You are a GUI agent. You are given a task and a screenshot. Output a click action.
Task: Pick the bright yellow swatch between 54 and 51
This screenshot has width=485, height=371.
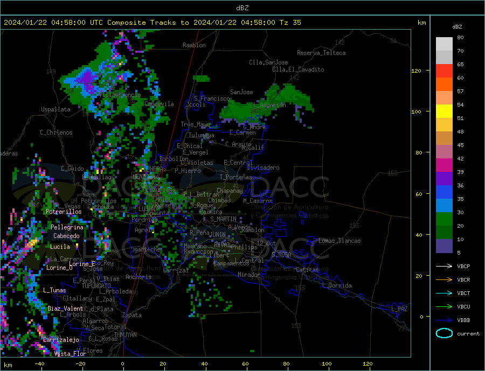coord(444,111)
